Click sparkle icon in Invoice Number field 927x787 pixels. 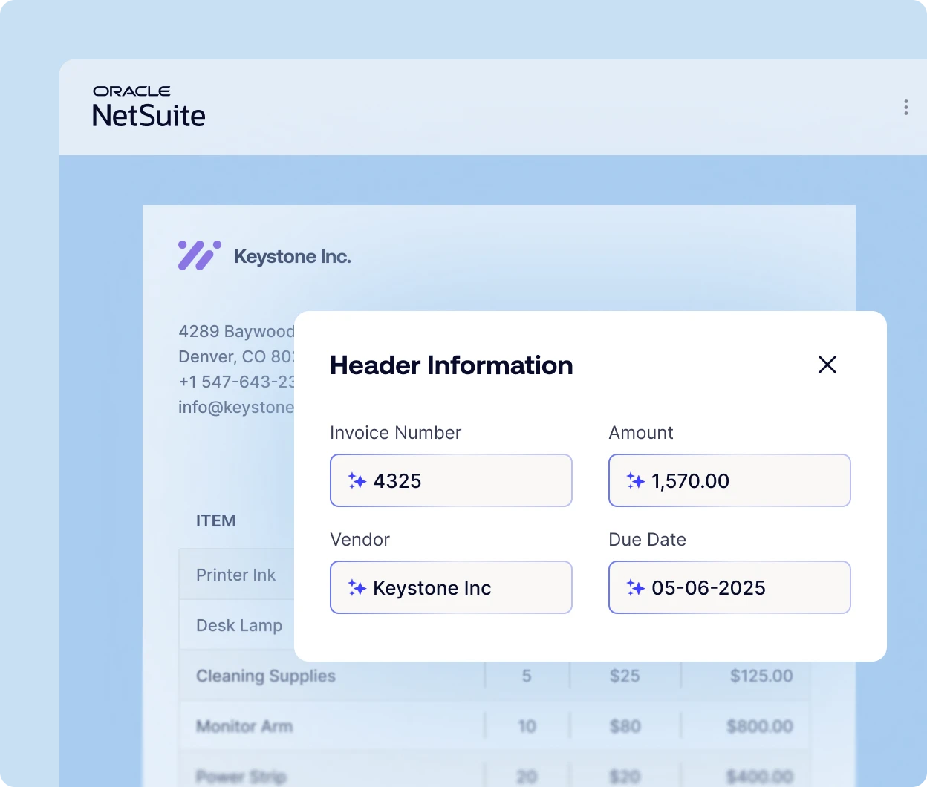357,481
